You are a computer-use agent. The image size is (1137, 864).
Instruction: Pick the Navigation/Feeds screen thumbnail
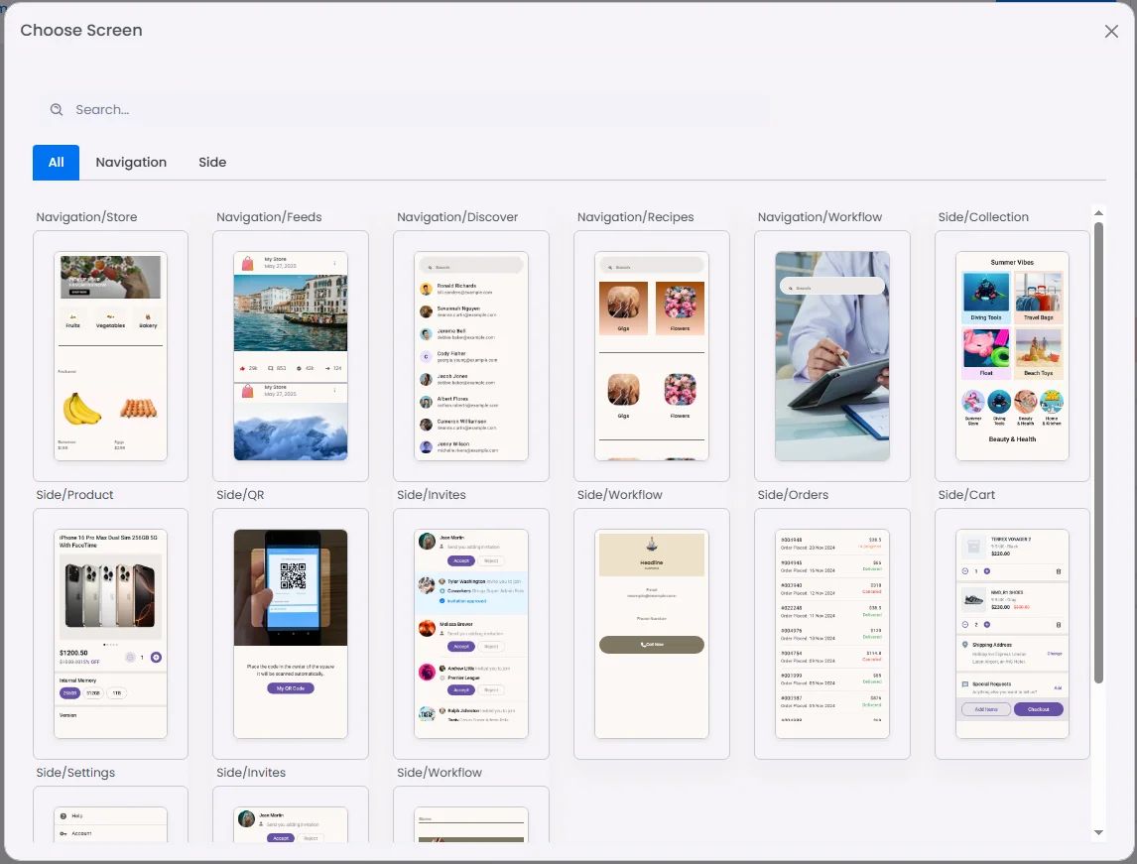(x=291, y=356)
